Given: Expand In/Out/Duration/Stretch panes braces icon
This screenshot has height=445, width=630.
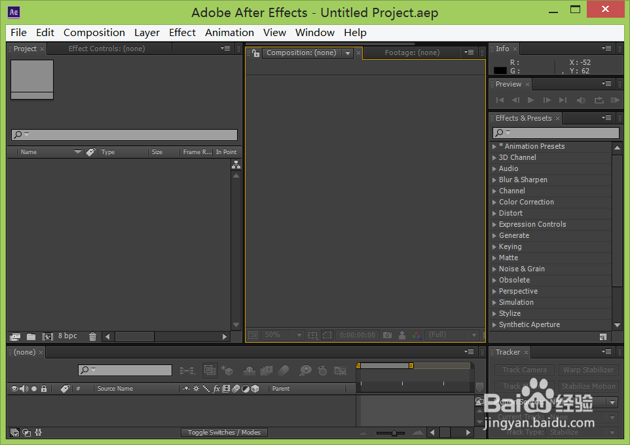Looking at the screenshot, I should pos(38,433).
